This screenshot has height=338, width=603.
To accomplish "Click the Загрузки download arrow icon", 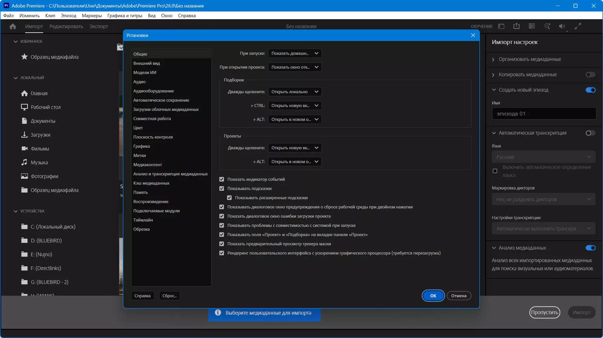I will point(24,135).
